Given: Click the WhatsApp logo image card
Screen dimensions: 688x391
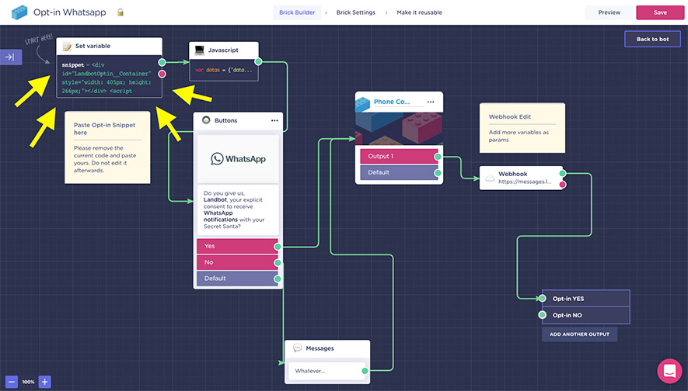Looking at the screenshot, I should 238,159.
